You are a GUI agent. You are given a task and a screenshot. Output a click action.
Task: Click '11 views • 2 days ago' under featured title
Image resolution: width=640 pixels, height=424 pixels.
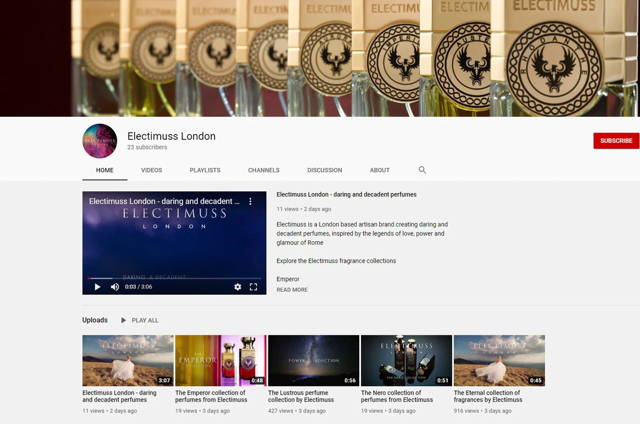click(x=304, y=209)
